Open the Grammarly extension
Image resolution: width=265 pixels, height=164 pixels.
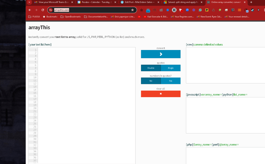click(x=200, y=10)
